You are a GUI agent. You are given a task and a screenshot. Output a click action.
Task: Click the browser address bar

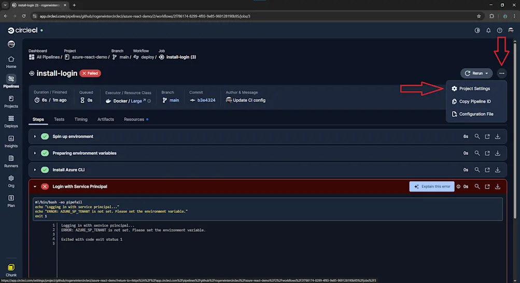pyautogui.click(x=256, y=16)
